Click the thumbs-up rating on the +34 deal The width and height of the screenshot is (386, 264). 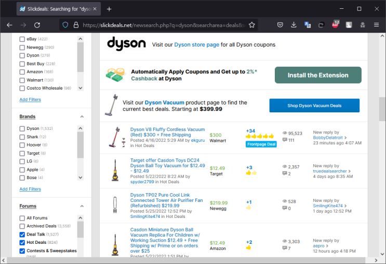click(259, 136)
